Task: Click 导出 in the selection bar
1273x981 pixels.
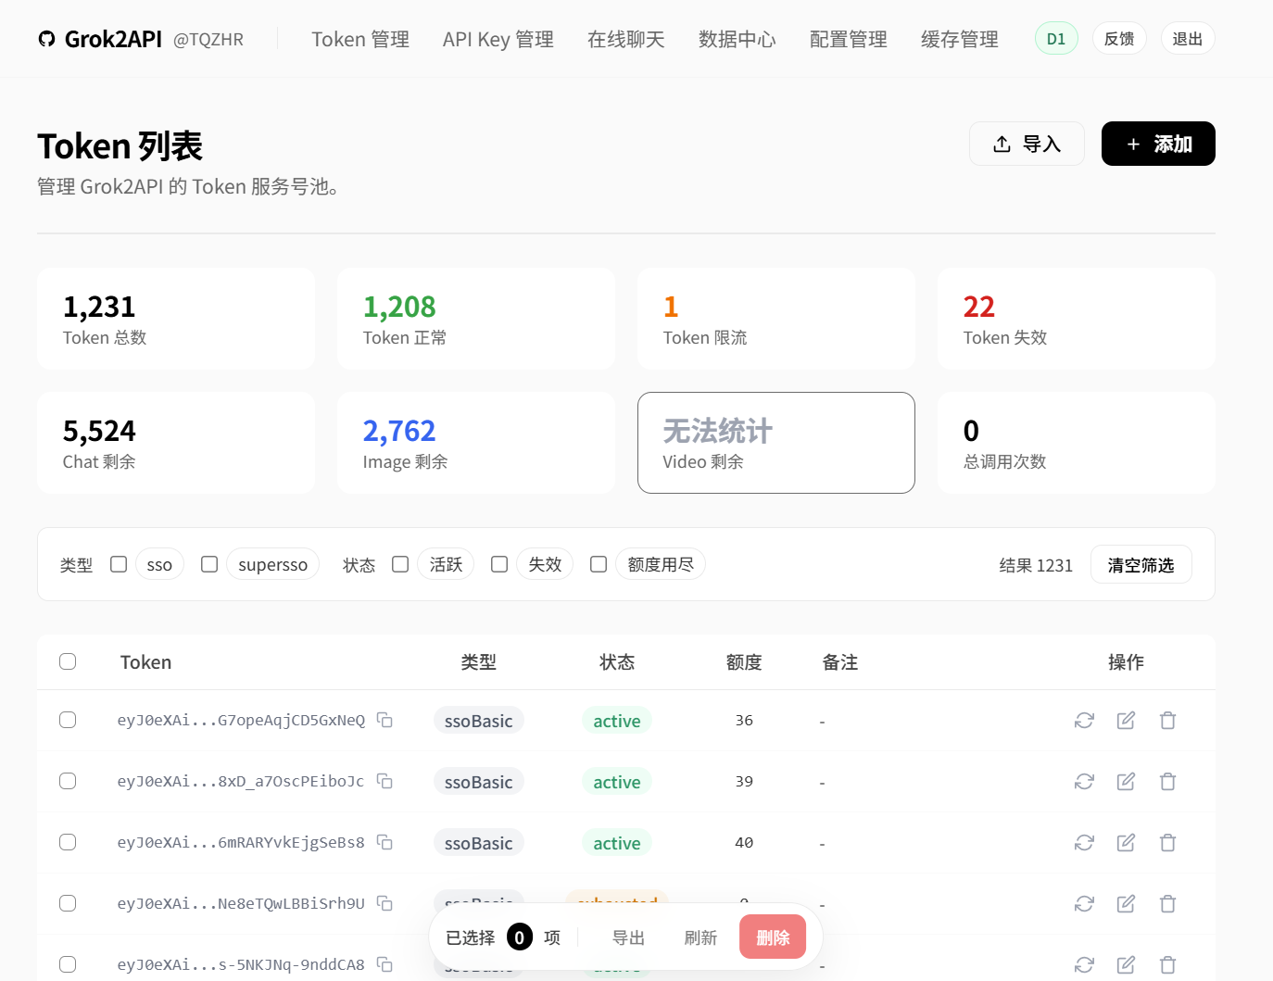Action: click(x=628, y=937)
